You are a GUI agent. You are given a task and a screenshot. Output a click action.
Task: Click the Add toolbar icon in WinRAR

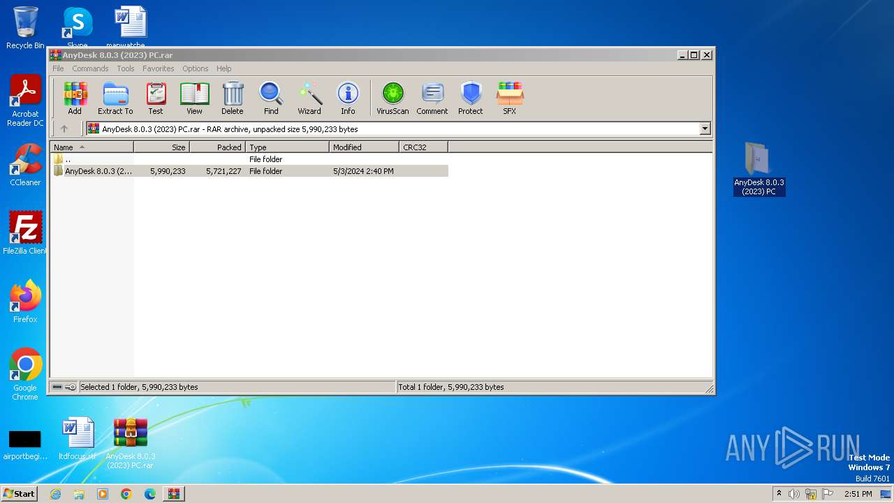[75, 98]
